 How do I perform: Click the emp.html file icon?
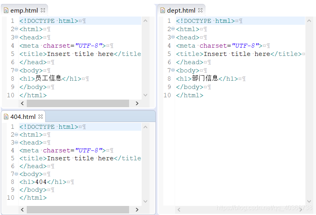pyautogui.click(x=6, y=10)
